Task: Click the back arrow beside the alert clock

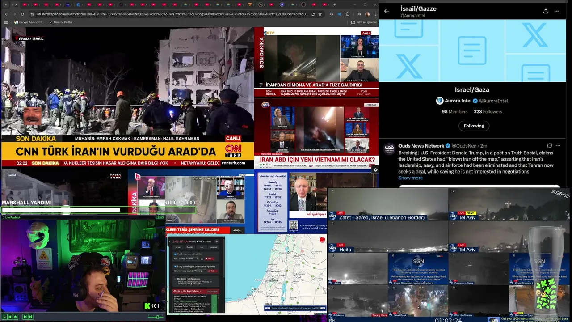Action: click(x=169, y=241)
